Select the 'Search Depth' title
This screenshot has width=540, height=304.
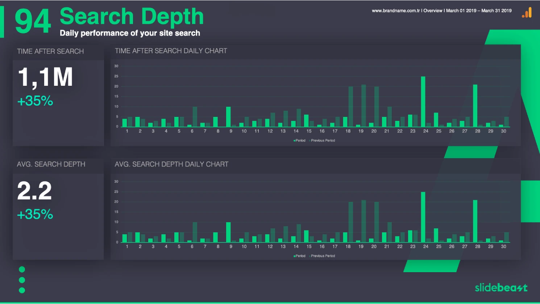tap(132, 17)
